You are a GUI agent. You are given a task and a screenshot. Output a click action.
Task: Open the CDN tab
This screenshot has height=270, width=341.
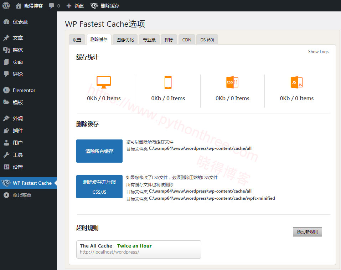click(187, 40)
